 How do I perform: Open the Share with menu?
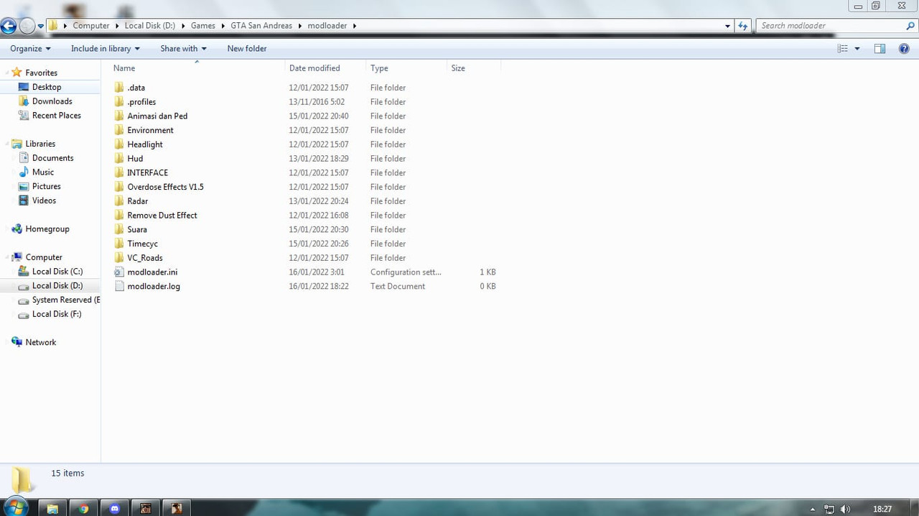[183, 49]
